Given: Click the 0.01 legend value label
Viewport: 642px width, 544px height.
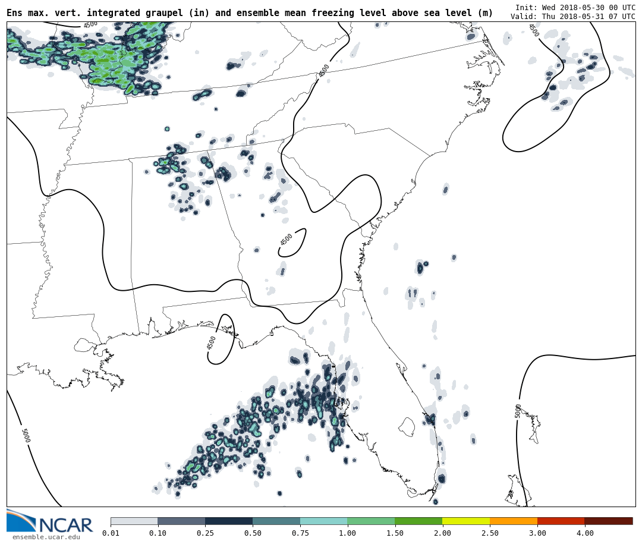Looking at the screenshot, I should pos(111,533).
